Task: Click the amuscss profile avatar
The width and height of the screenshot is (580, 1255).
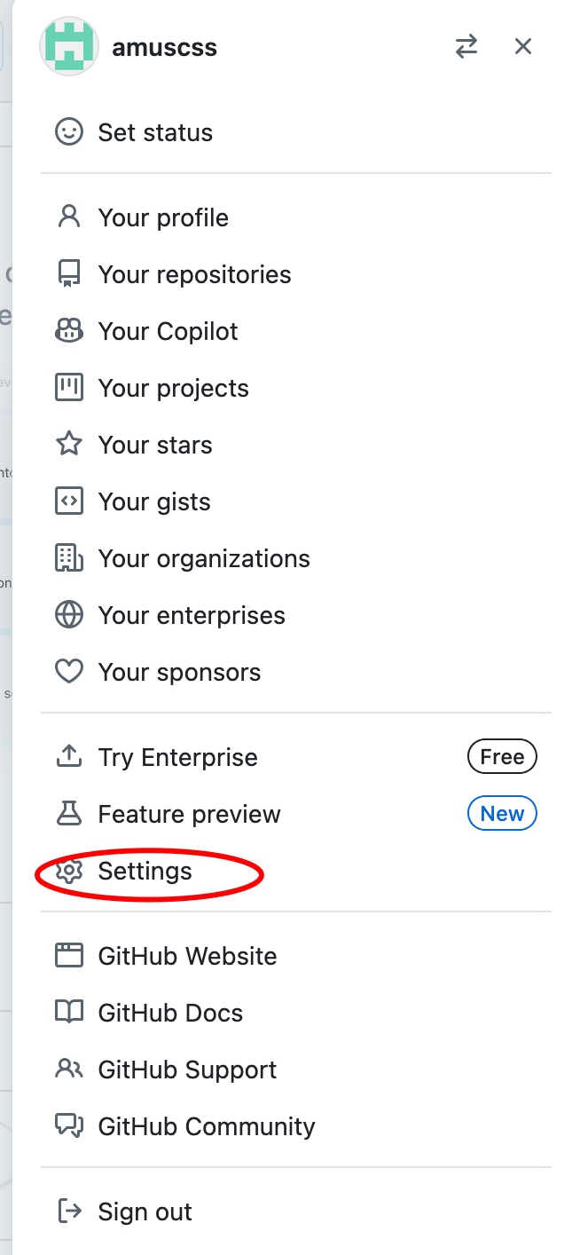Action: point(68,46)
